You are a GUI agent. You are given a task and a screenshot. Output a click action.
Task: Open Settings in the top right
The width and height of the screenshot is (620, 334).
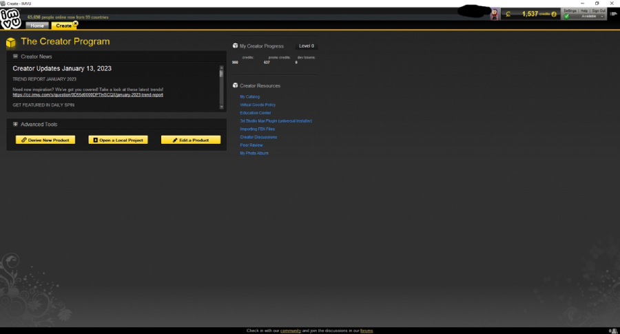pos(570,10)
